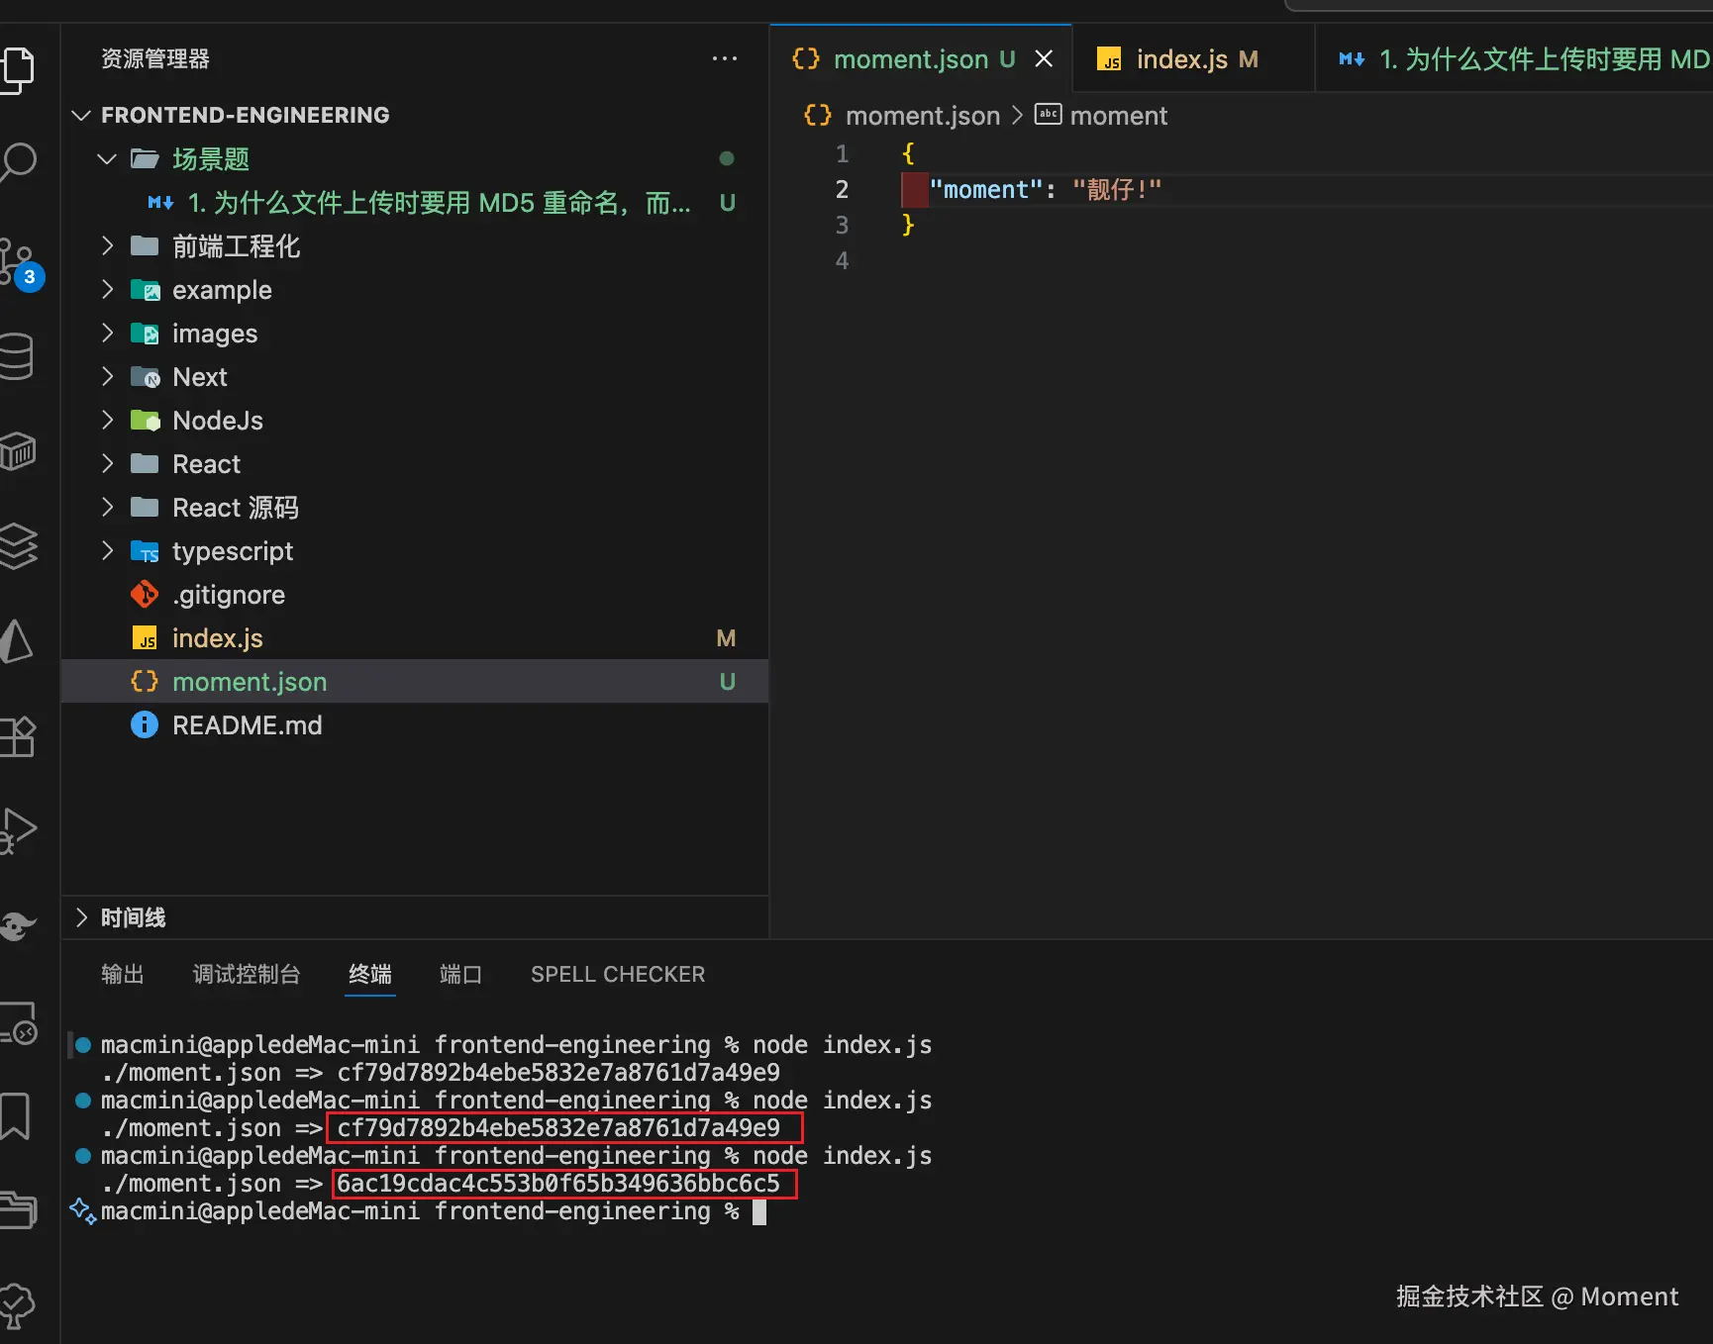This screenshot has height=1344, width=1713.
Task: Click the moment.json braces icon in the file tree
Action: [x=145, y=682]
